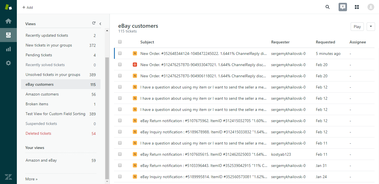Select the eBay customers view
The height and width of the screenshot is (184, 379).
61,85
